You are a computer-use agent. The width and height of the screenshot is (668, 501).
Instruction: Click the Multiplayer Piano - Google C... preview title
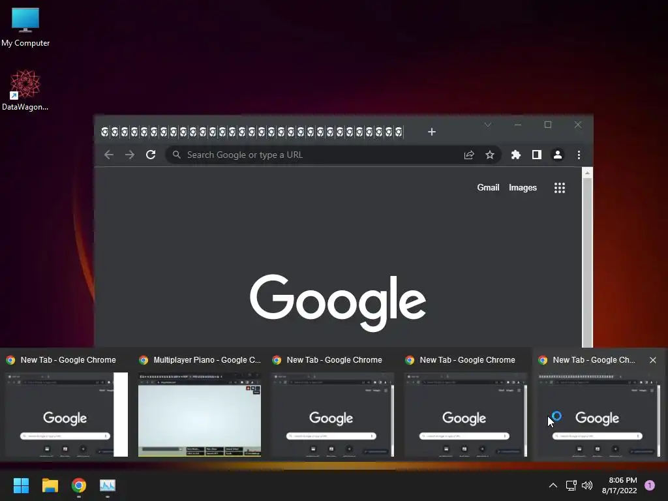(207, 360)
